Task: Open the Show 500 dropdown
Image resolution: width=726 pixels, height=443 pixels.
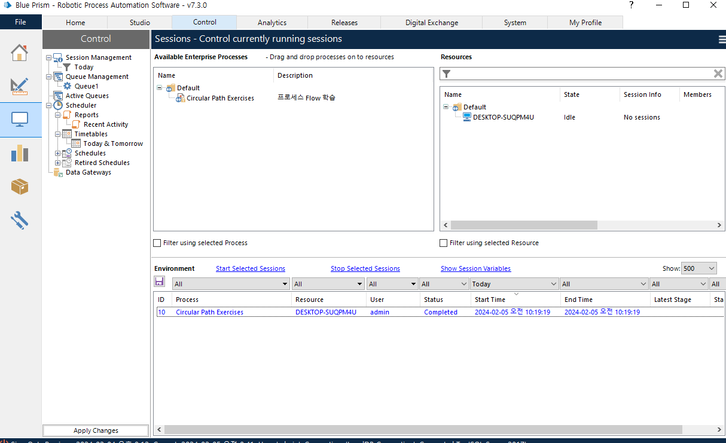Action: tap(698, 268)
